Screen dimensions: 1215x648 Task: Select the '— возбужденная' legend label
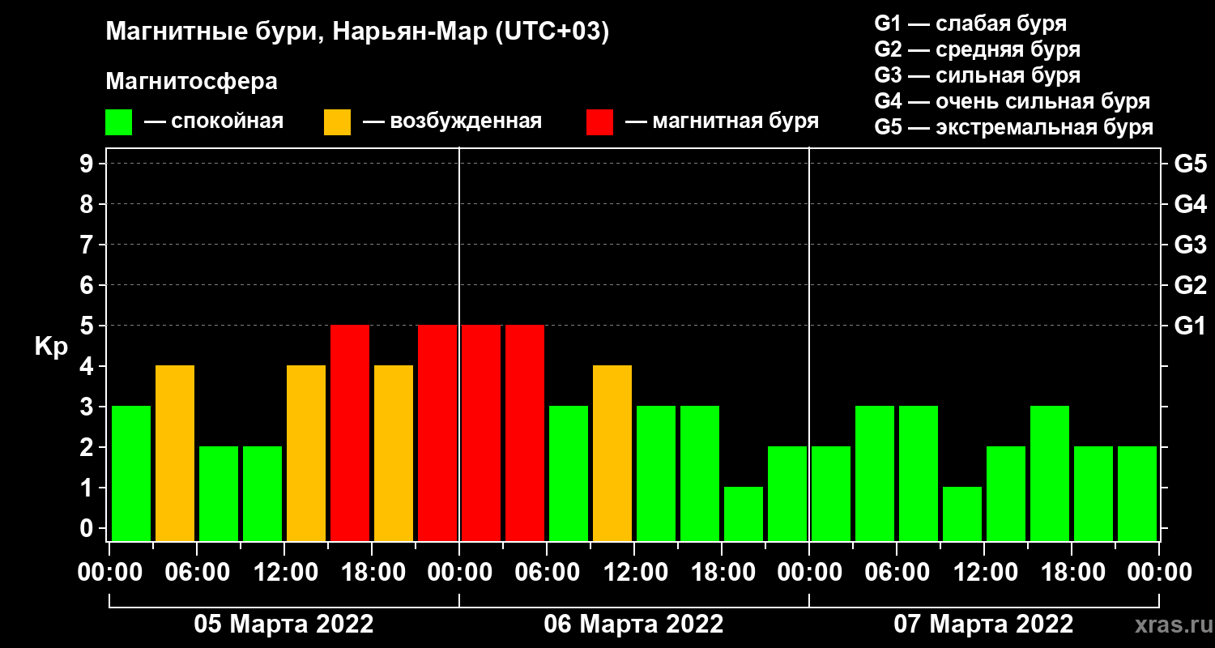click(x=452, y=122)
